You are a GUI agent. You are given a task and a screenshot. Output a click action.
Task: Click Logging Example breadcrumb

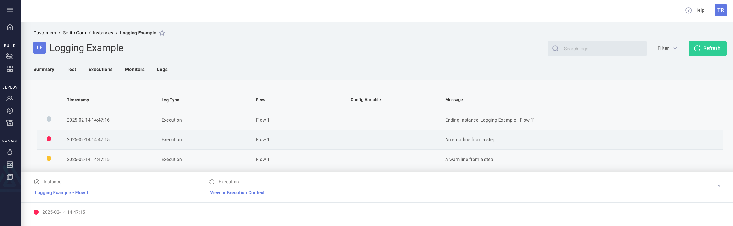pos(138,33)
